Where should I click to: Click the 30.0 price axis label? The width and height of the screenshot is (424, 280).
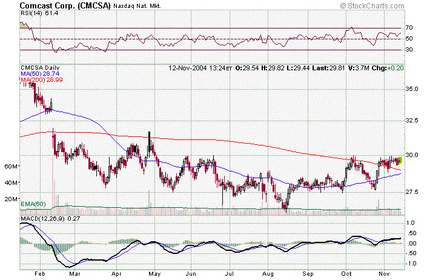tap(412, 155)
